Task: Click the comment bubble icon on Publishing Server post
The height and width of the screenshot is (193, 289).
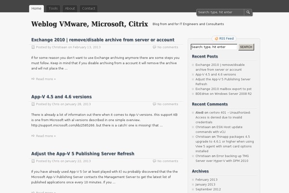Action: (154, 161)
